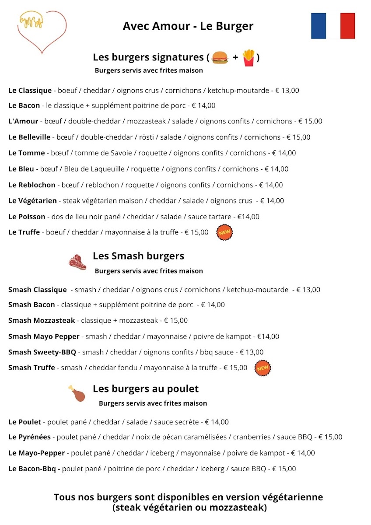The image size is (371, 525).
Task: Click the Les burgers au poulet heading
Action: (x=146, y=388)
